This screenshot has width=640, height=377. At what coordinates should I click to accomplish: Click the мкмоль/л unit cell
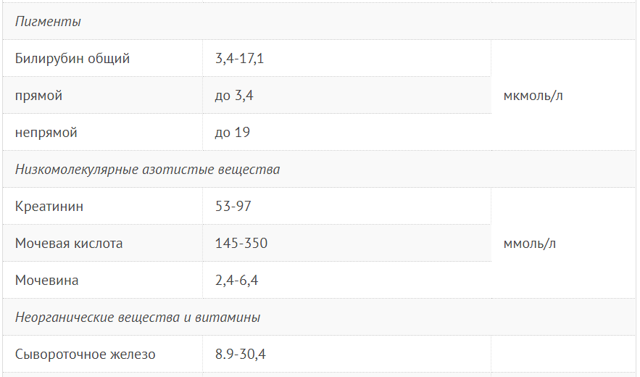click(x=533, y=96)
